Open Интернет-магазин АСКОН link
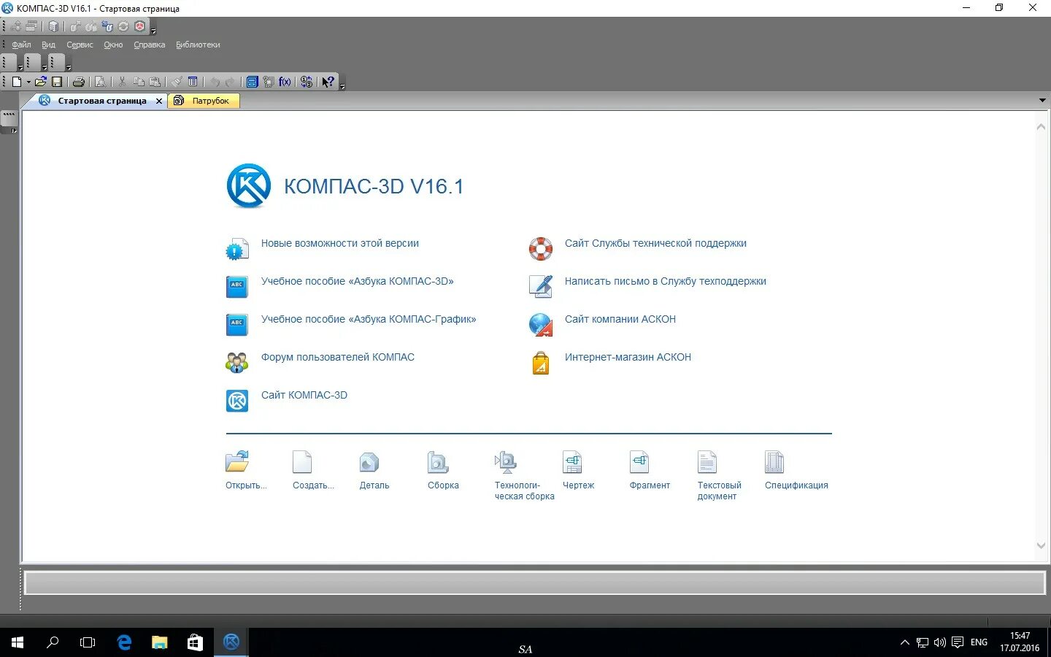 628,358
